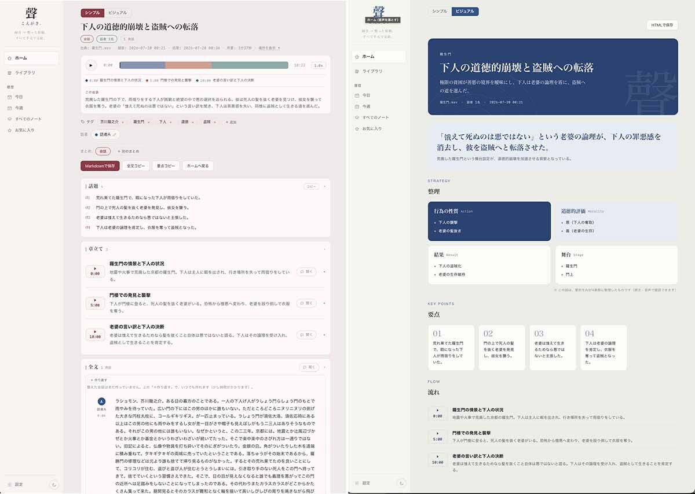Remove the 盗賊 tag

click(215, 122)
